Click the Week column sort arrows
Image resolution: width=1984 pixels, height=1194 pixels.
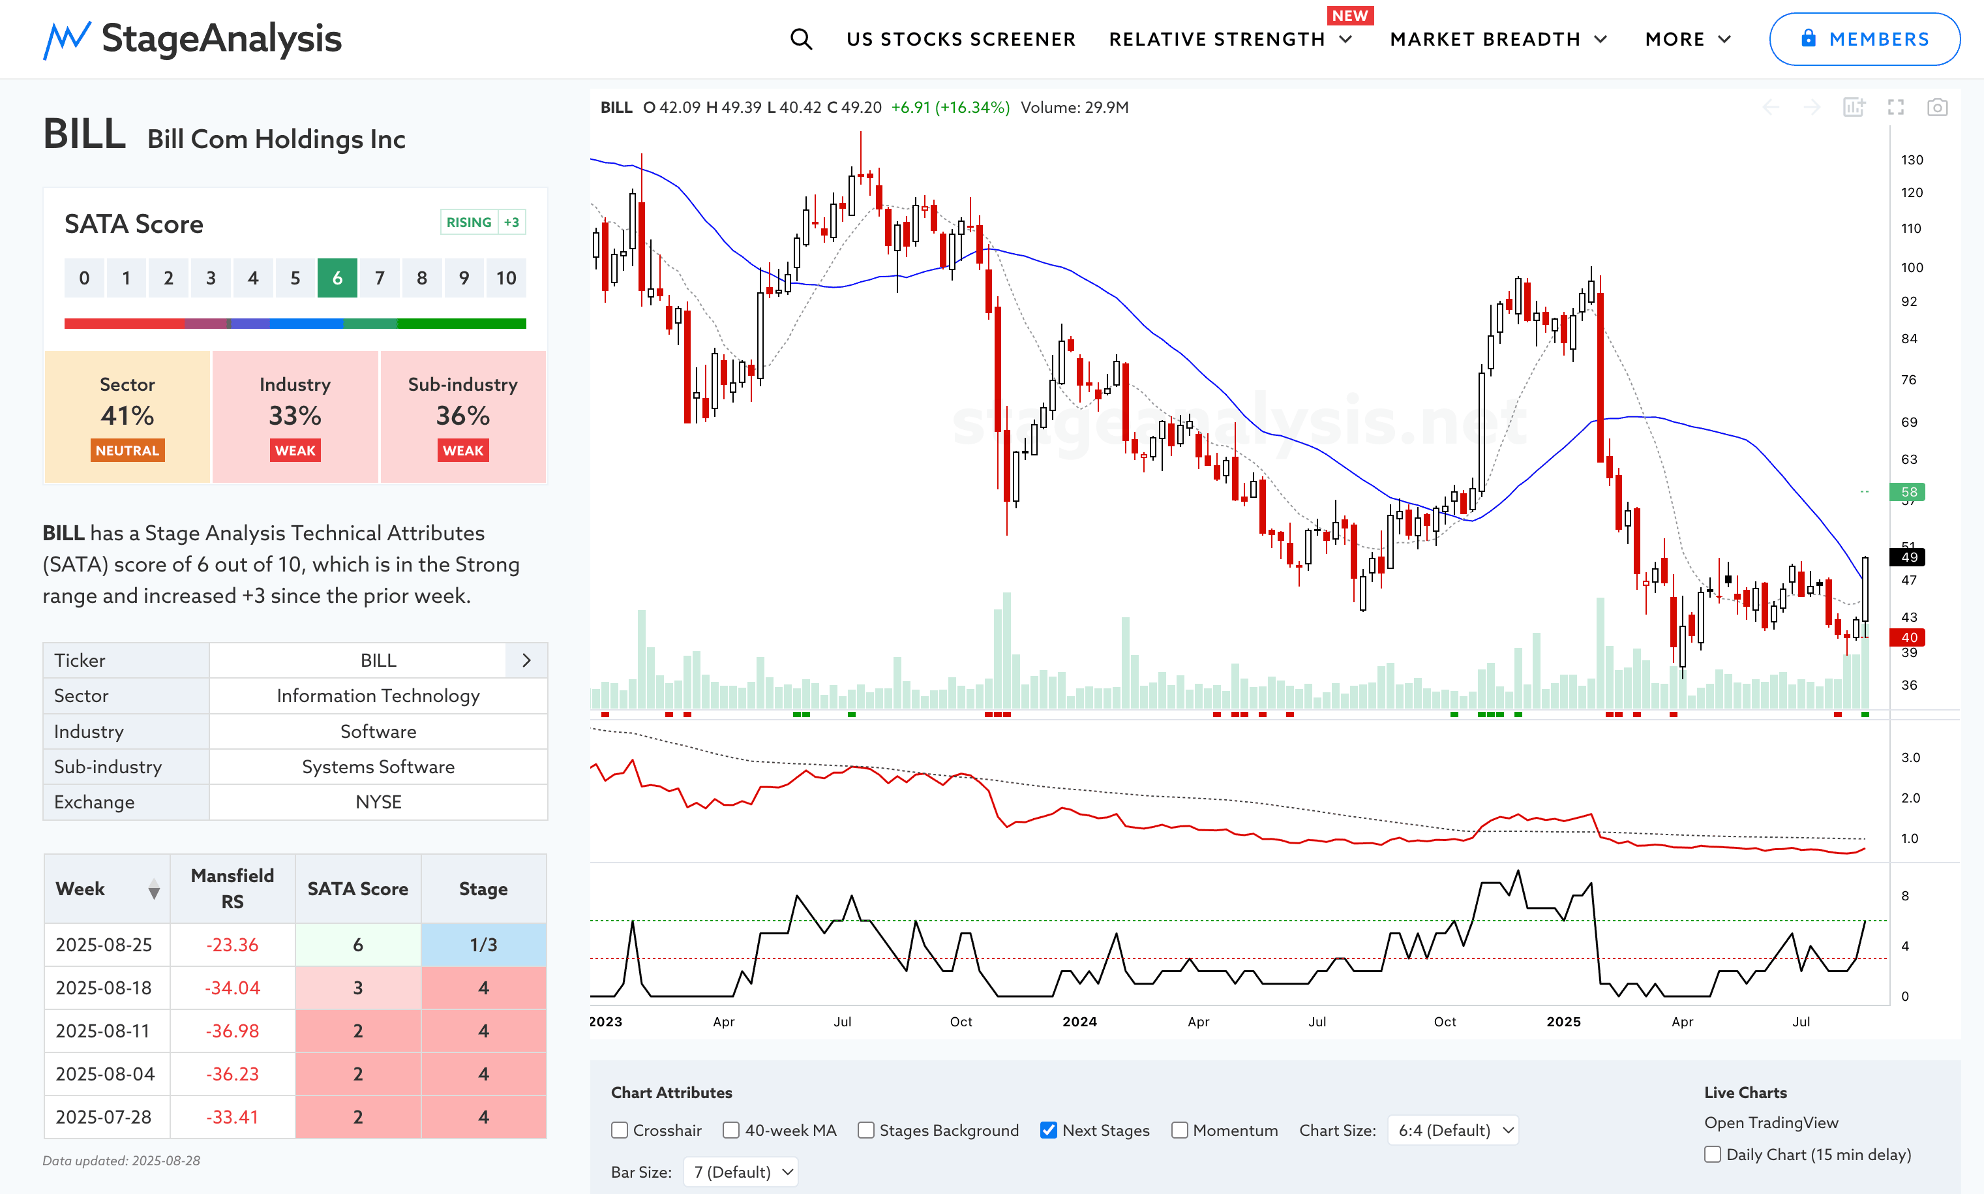tap(154, 889)
